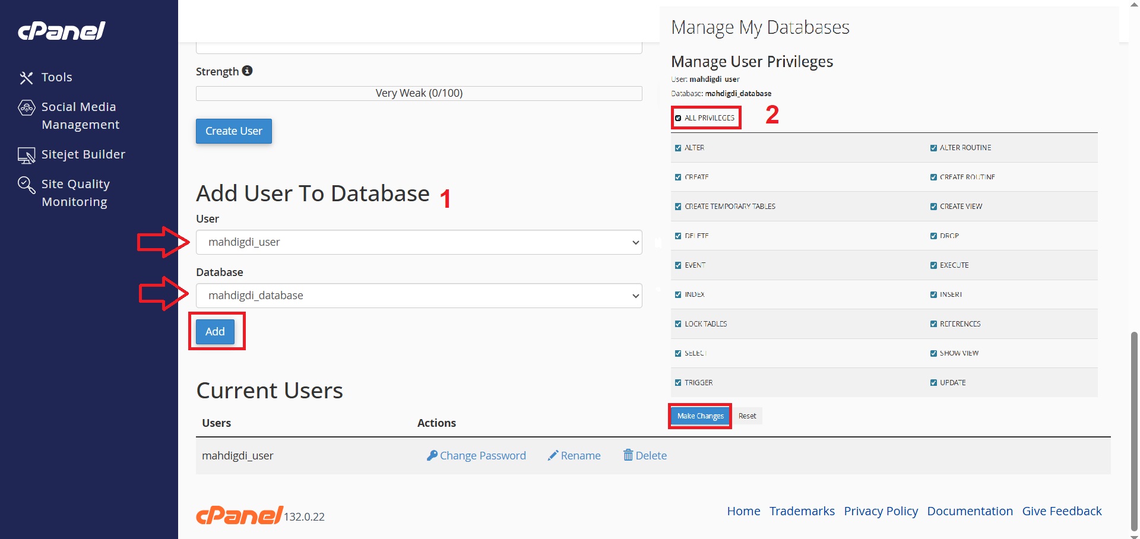Viewport: 1140px width, 539px height.
Task: Toggle the CREATE ROUTINE checkbox
Action: point(933,177)
